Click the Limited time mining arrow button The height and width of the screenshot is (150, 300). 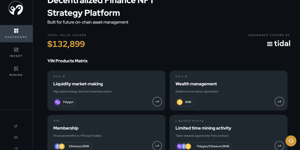click(x=279, y=146)
